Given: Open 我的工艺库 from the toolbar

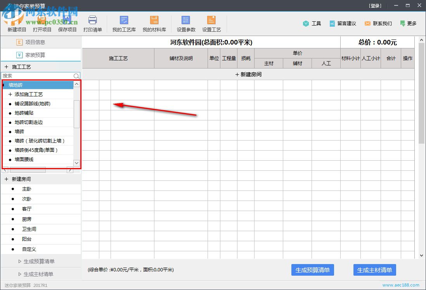Looking at the screenshot, I should [124, 23].
